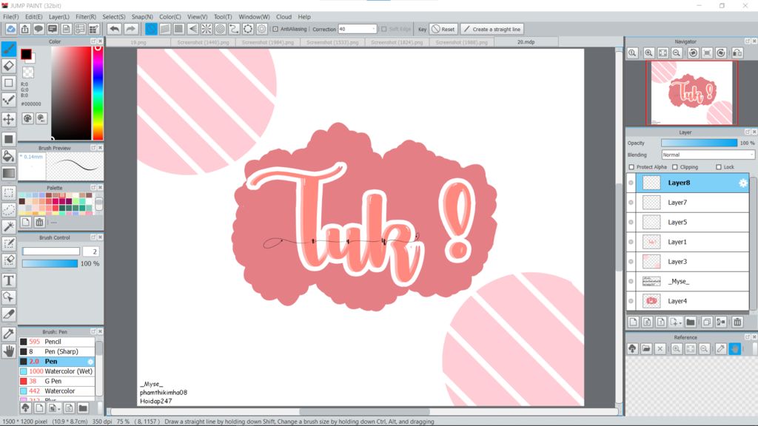The height and width of the screenshot is (426, 758).
Task: Open the Correction value dropdown
Action: point(358,29)
